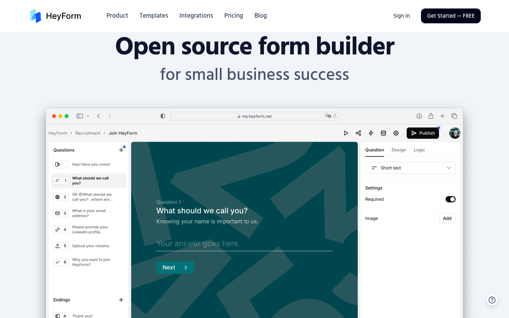This screenshot has height=318, width=509.
Task: Open the share connections icon
Action: click(x=358, y=133)
